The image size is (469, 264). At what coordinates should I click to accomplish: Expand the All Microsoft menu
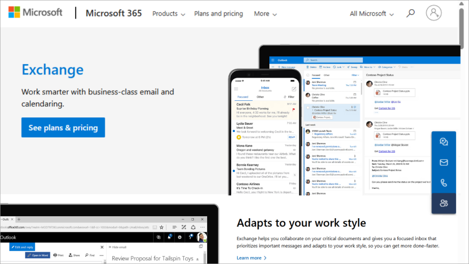(372, 13)
